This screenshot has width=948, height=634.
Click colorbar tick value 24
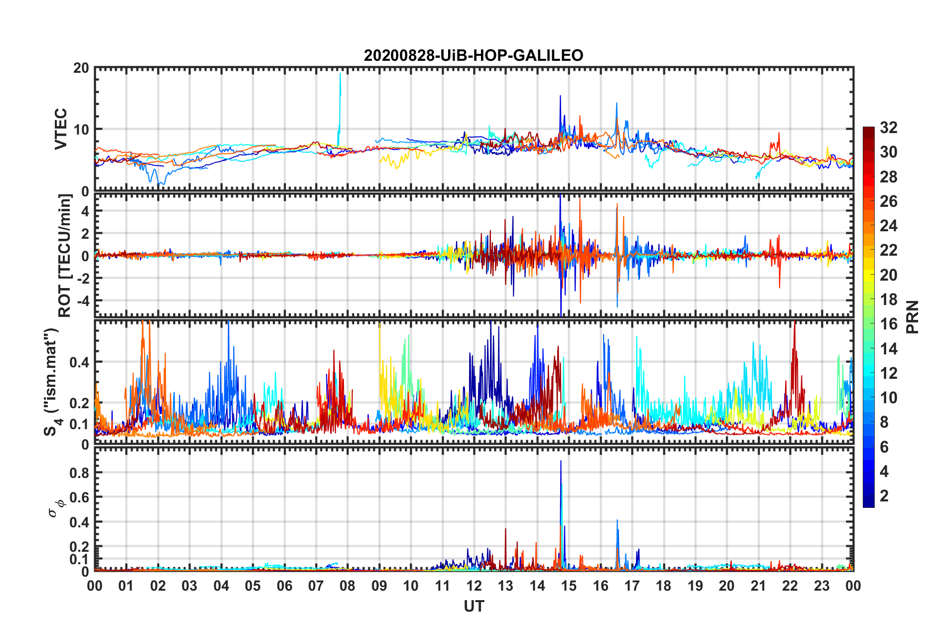click(x=888, y=226)
